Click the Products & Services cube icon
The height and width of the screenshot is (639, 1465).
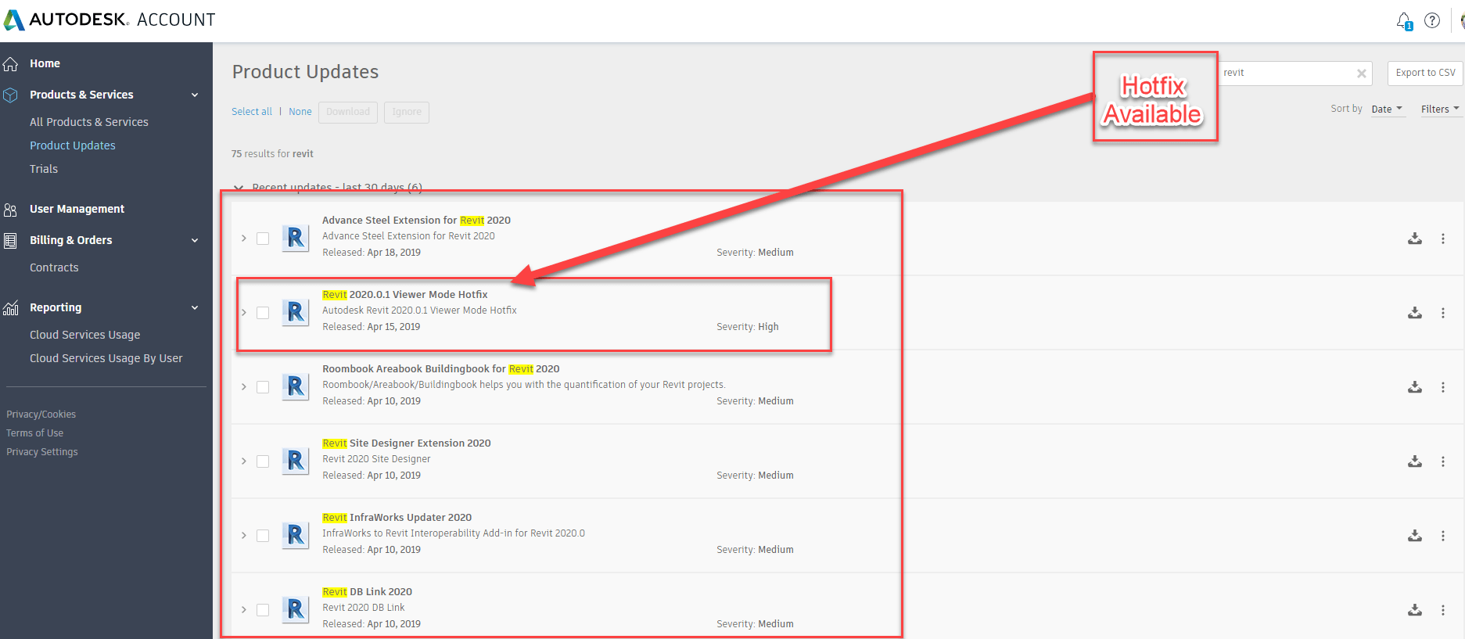tap(10, 95)
